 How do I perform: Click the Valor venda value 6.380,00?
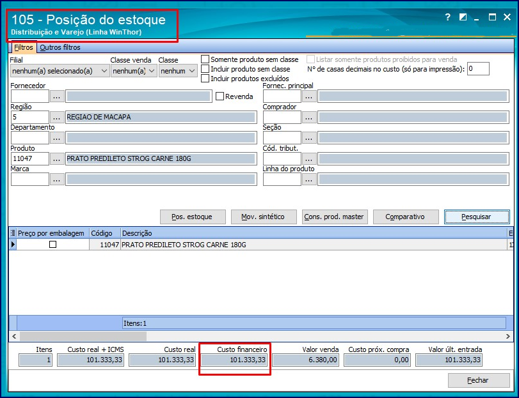pyautogui.click(x=305, y=360)
